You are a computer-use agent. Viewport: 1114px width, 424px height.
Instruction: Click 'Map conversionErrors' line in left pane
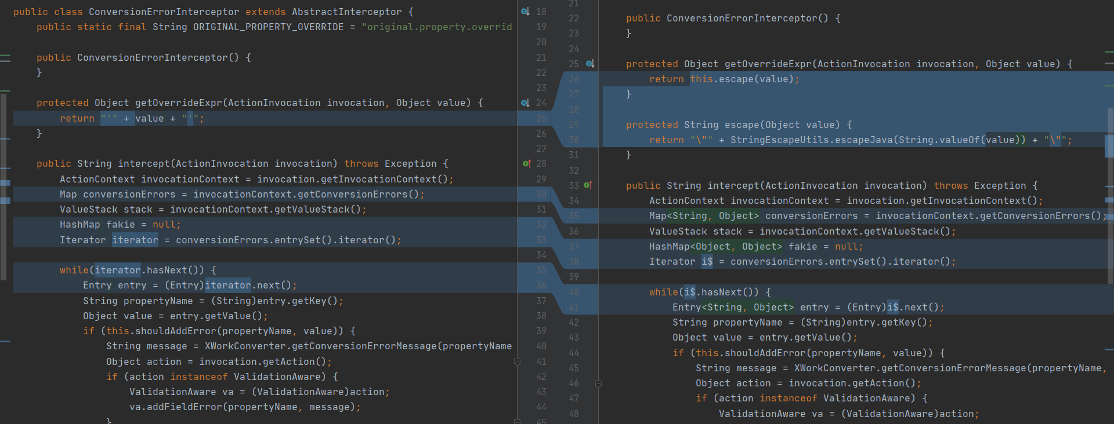coord(242,195)
